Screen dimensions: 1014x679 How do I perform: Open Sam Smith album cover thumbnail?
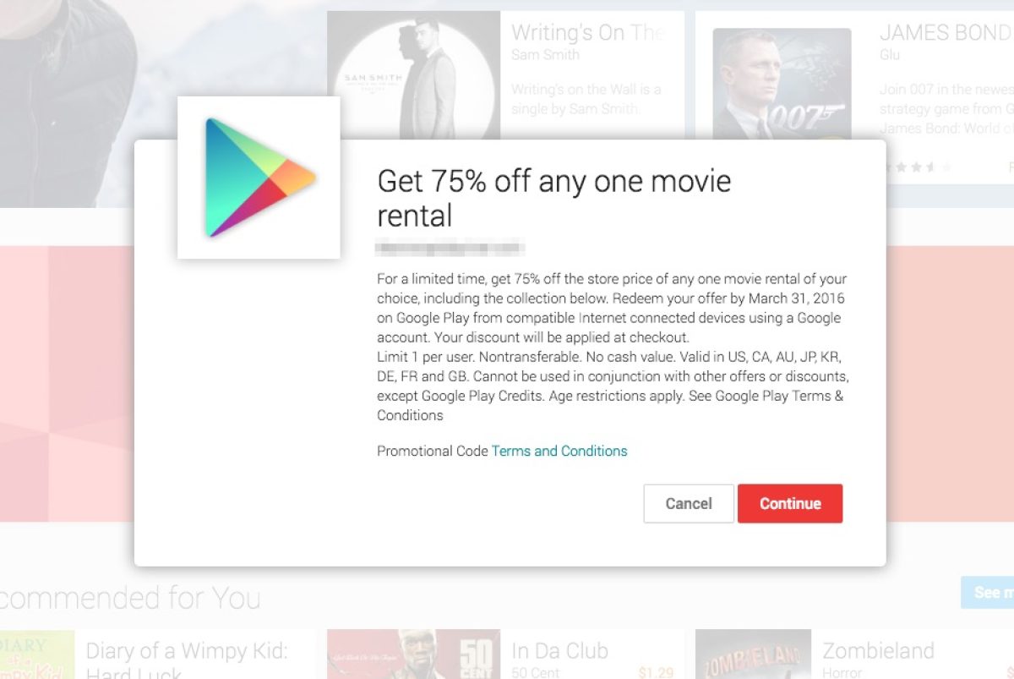click(413, 75)
